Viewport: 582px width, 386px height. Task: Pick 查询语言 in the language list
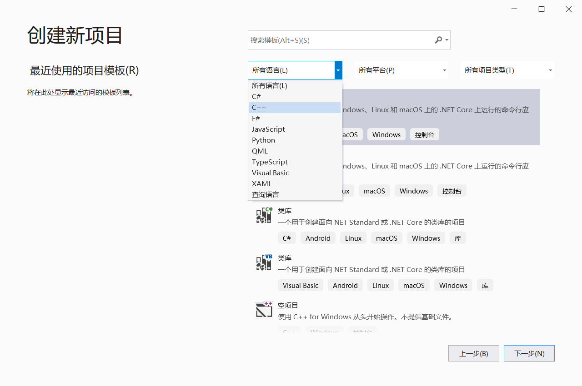(x=295, y=194)
